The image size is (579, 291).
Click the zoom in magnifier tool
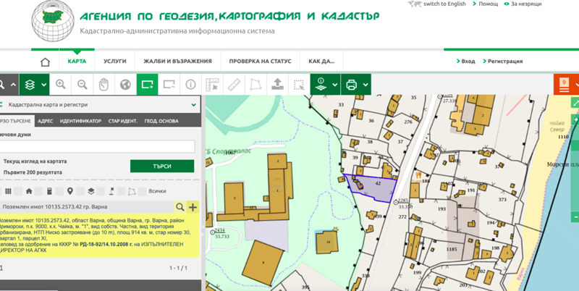pos(61,85)
